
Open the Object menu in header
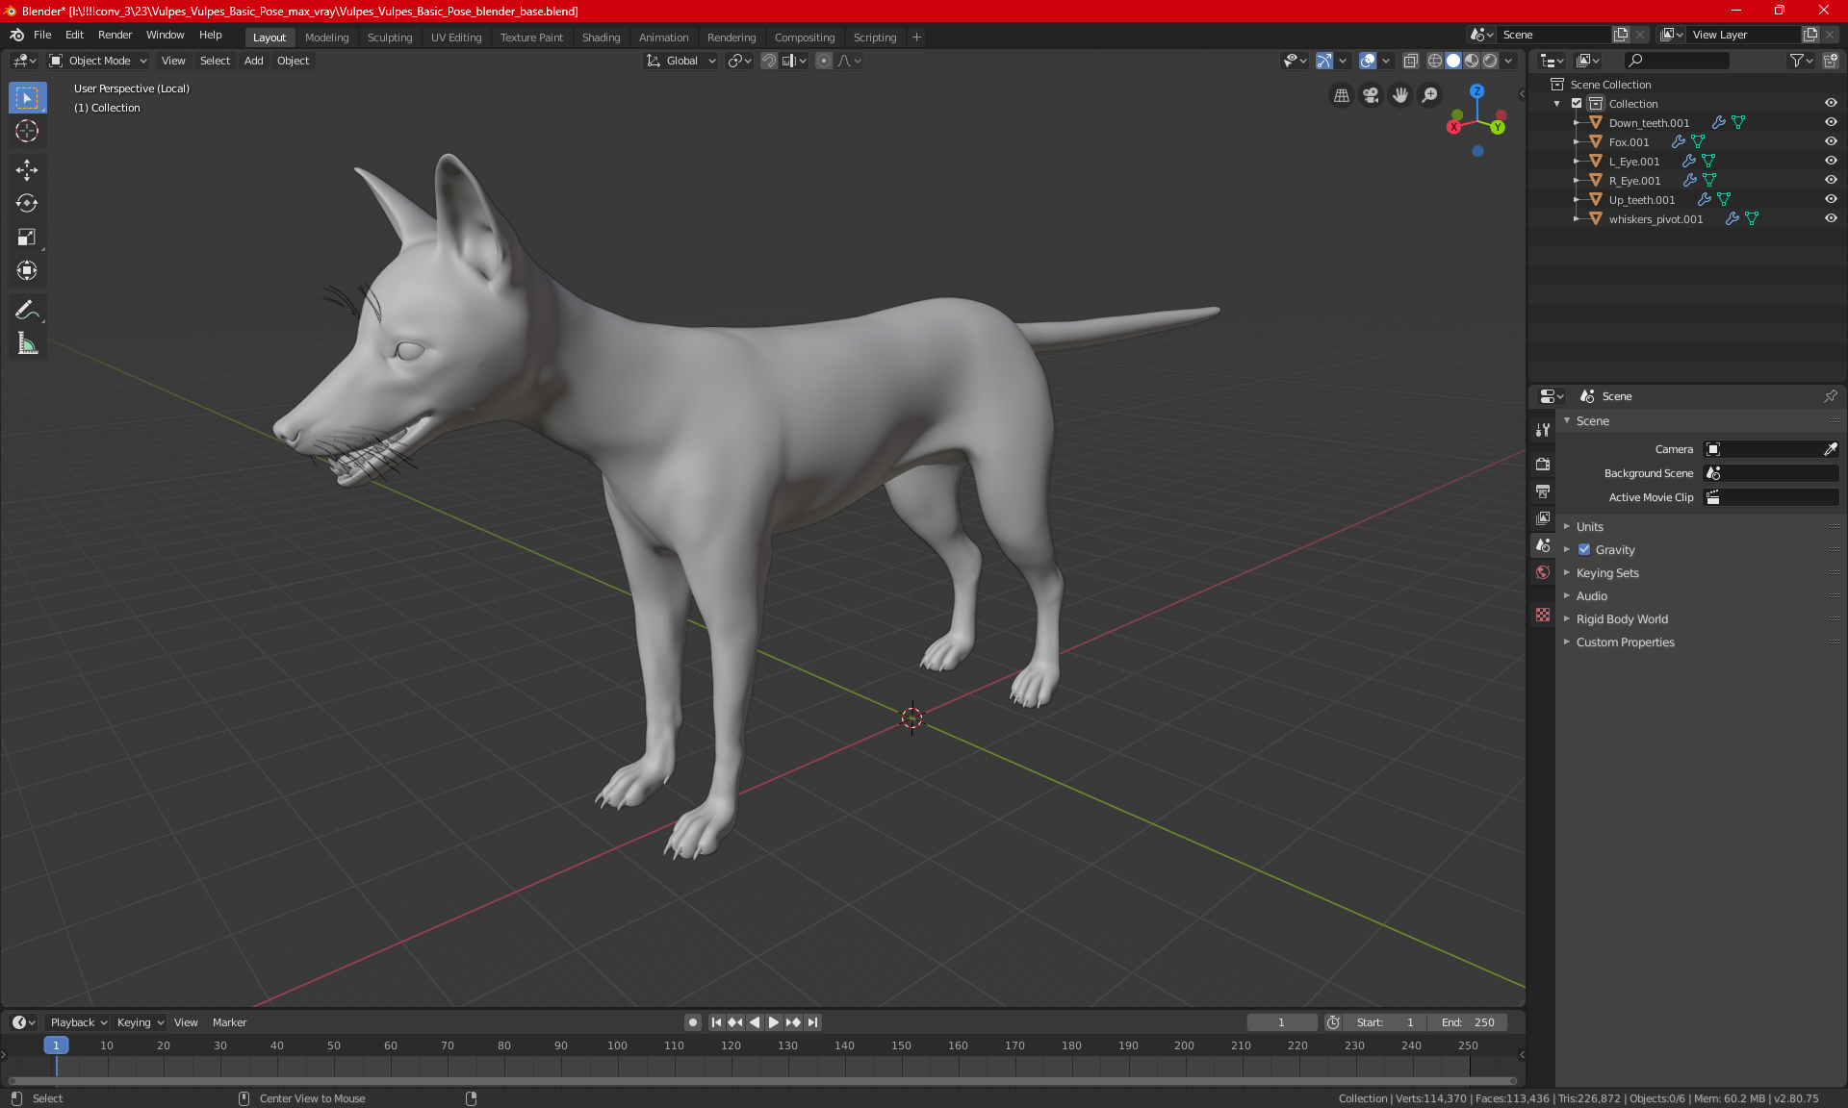click(293, 60)
